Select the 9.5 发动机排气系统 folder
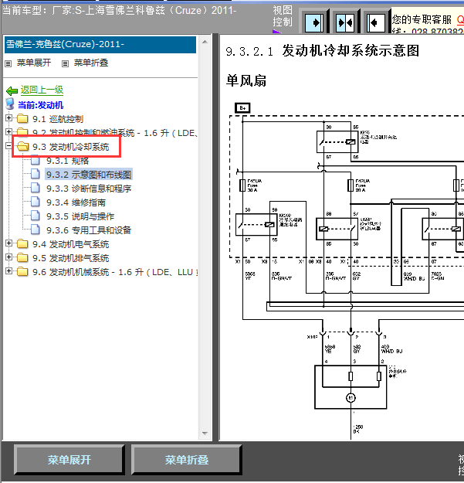Screen dimensions: 464x483 click(x=71, y=258)
